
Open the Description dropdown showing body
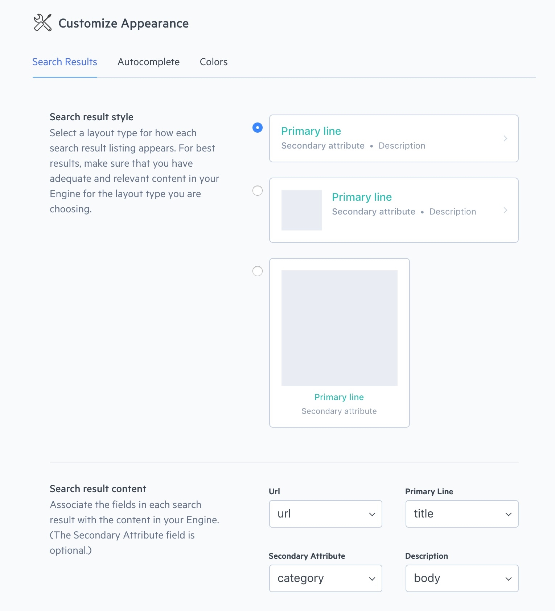point(462,578)
